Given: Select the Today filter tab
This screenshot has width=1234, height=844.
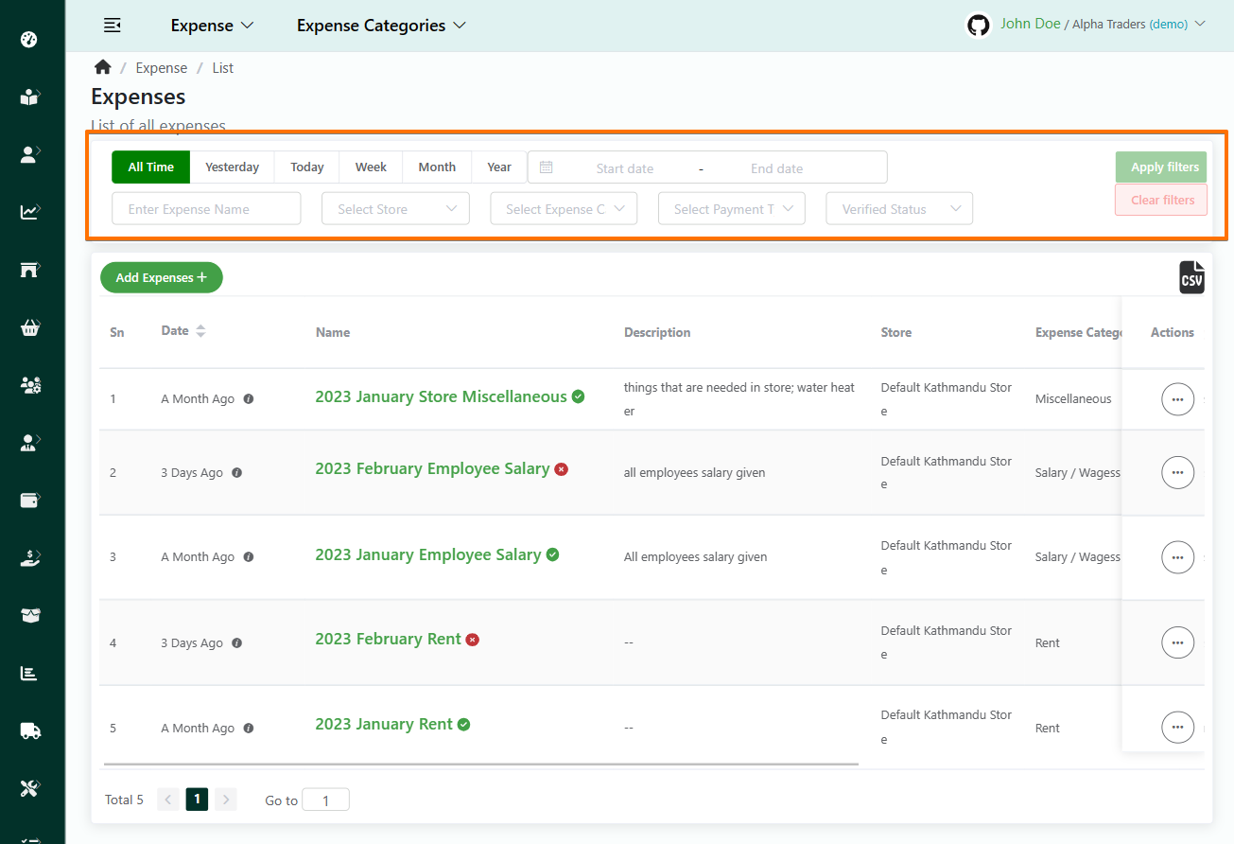Looking at the screenshot, I should (x=307, y=167).
